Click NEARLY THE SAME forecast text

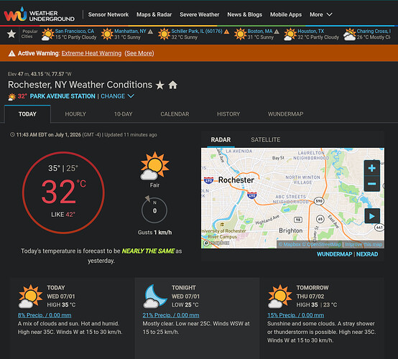tap(148, 251)
